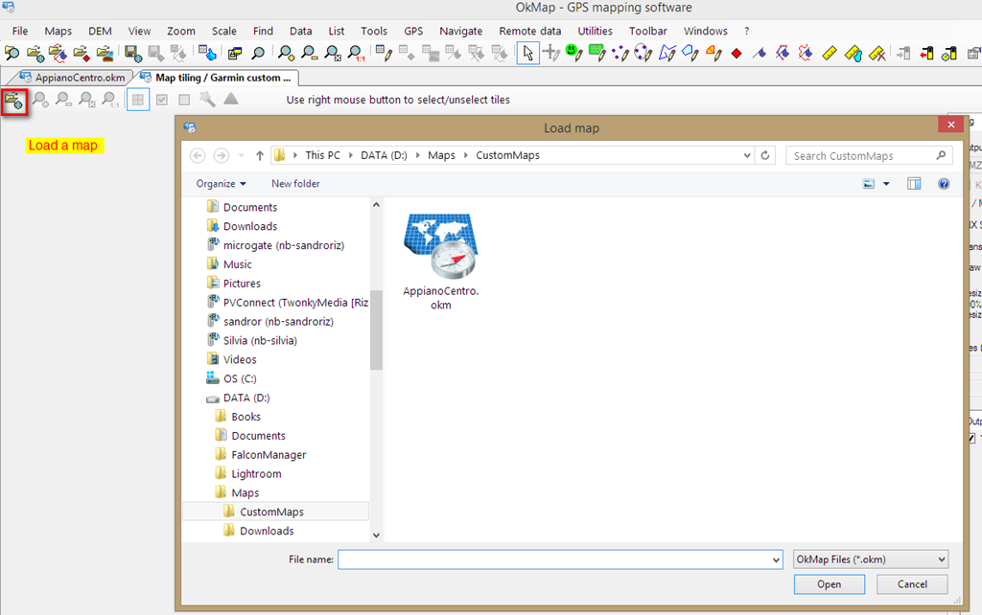This screenshot has width=982, height=615.
Task: Click the plain yellow ruler distance tool
Action: (830, 54)
